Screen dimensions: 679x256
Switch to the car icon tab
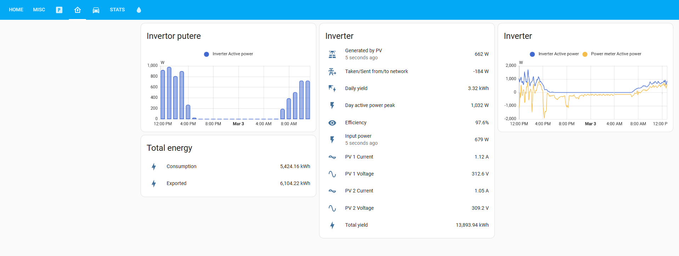tap(96, 10)
